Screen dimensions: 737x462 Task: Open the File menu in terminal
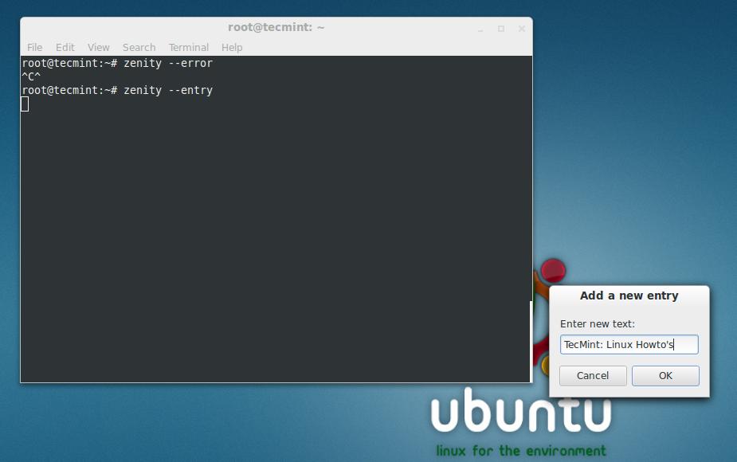(x=35, y=48)
